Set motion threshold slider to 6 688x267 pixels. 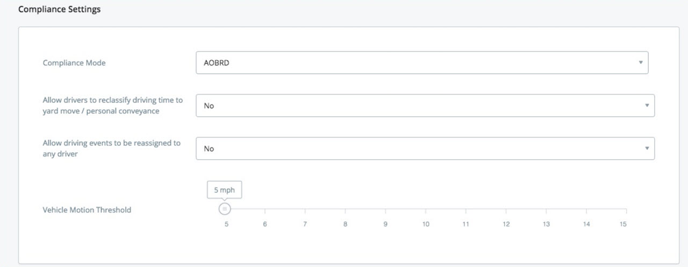[x=265, y=209]
